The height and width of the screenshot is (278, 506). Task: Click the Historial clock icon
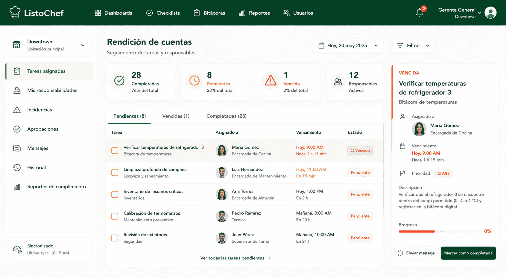click(17, 167)
